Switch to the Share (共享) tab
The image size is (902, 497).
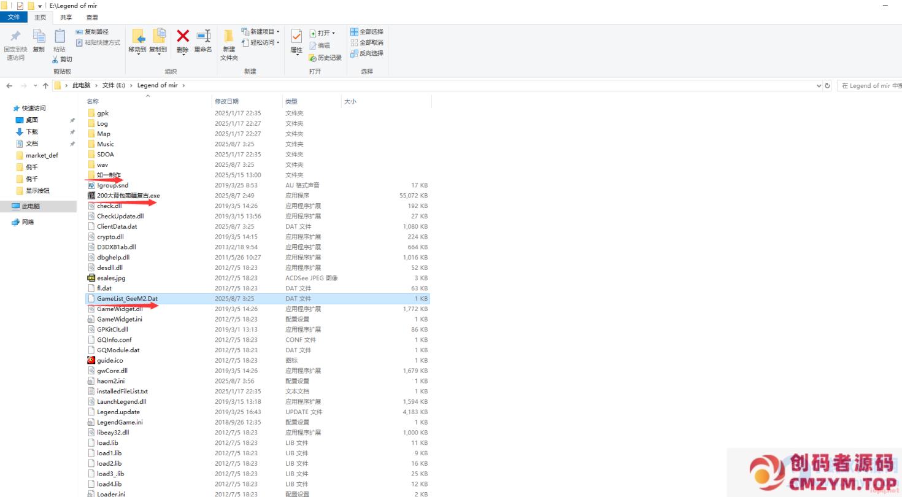tap(66, 17)
